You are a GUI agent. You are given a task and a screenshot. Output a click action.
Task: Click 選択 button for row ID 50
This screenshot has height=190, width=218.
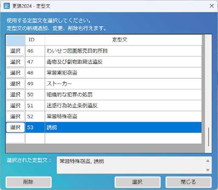15,95
